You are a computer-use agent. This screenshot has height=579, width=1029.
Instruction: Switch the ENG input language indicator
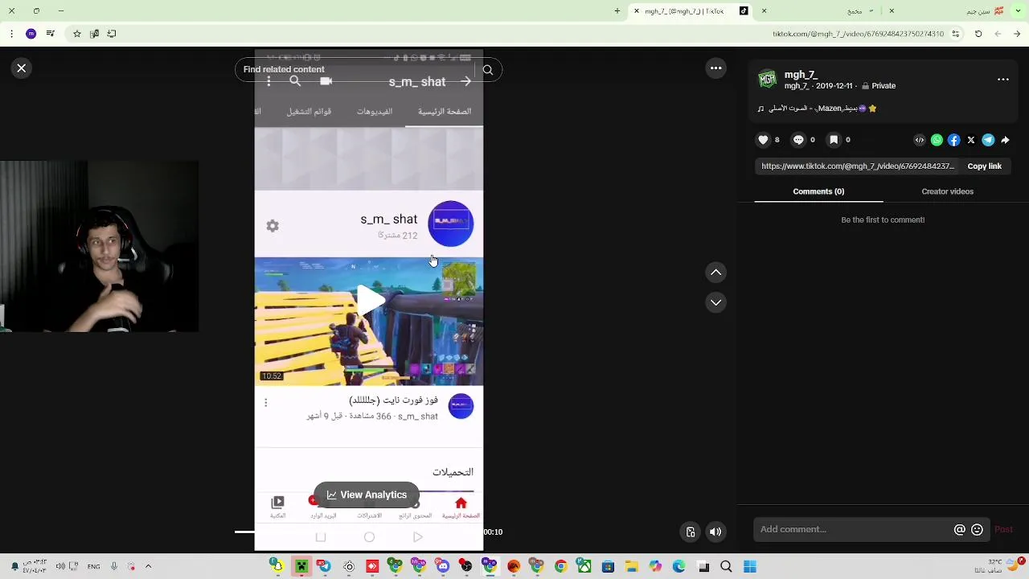(x=94, y=567)
